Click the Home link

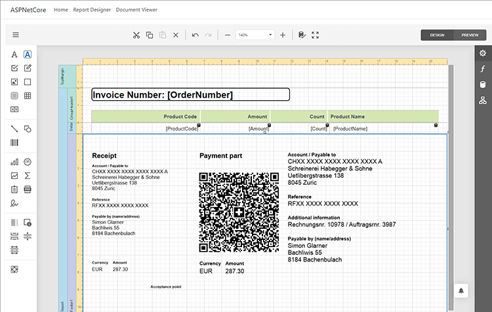61,10
